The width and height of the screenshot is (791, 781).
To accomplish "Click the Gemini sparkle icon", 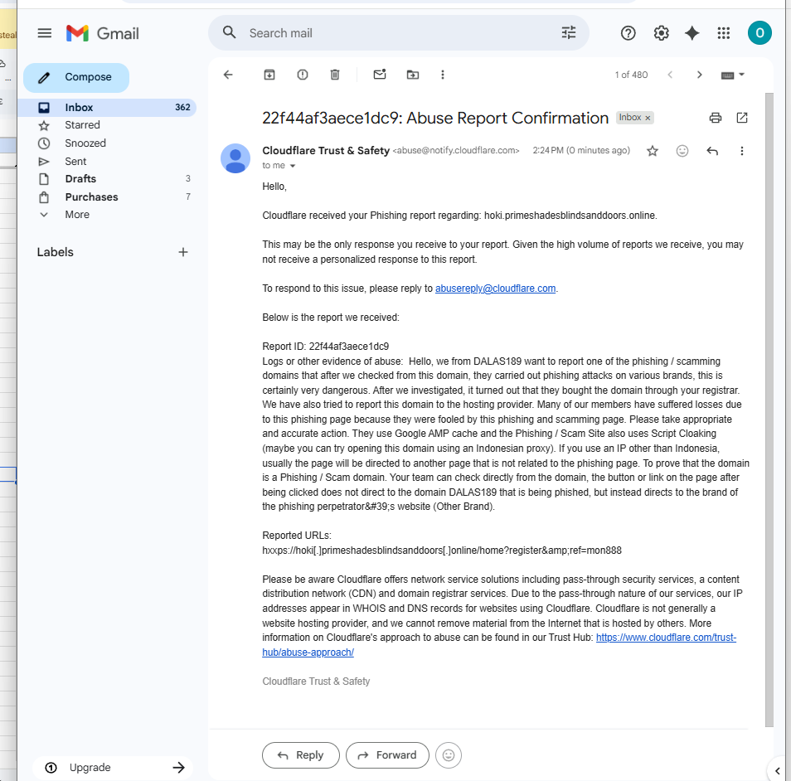I will tap(692, 33).
